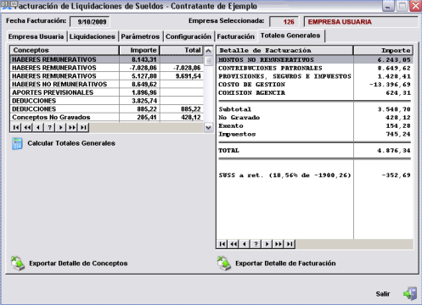Image resolution: width=422 pixels, height=305 pixels.
Task: Go to first record in Conceptos navigator
Action: (x=16, y=127)
